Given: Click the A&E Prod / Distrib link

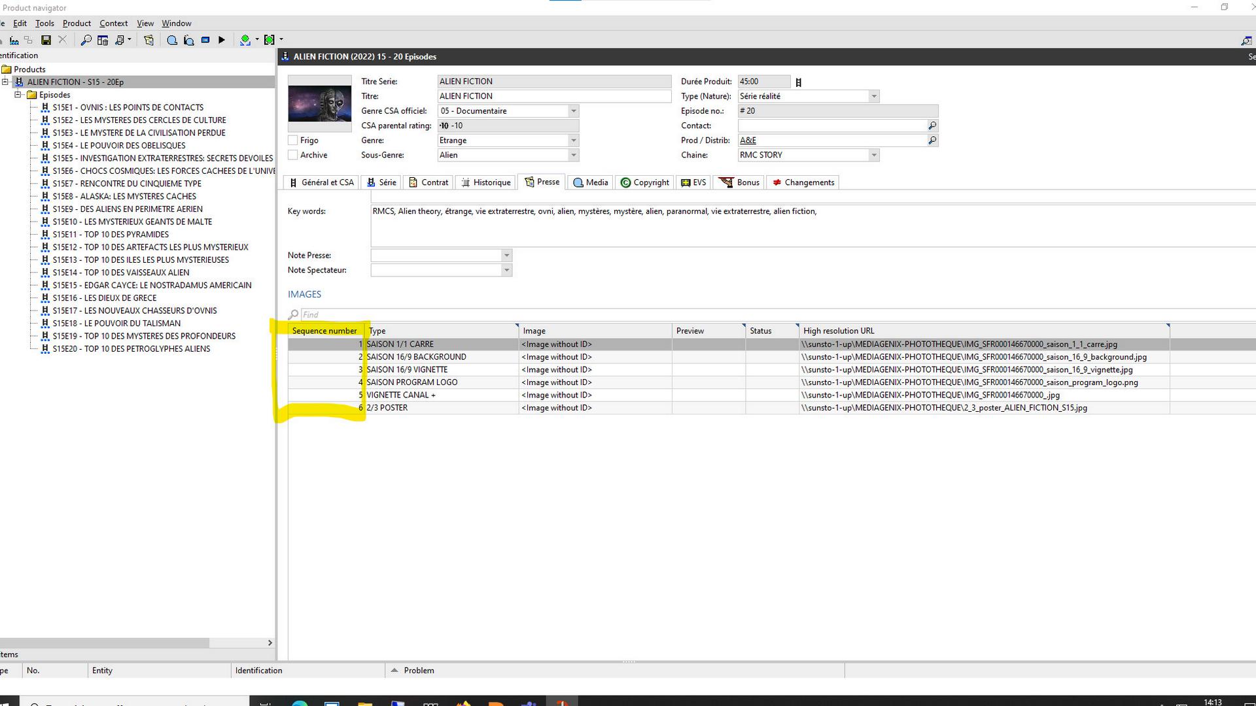Looking at the screenshot, I should coord(748,140).
